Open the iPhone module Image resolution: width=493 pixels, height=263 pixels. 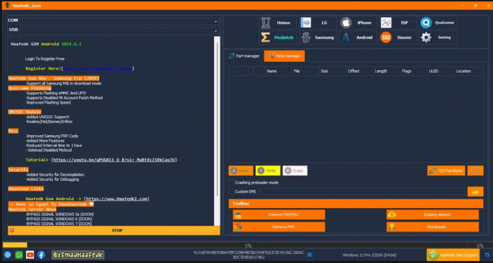pyautogui.click(x=358, y=23)
